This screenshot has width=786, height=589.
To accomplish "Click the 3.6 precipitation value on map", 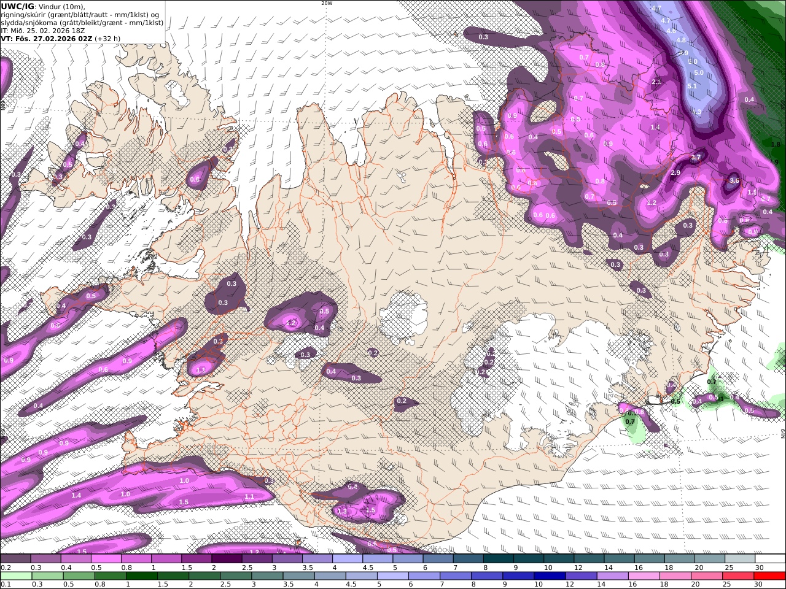I will pyautogui.click(x=734, y=180).
